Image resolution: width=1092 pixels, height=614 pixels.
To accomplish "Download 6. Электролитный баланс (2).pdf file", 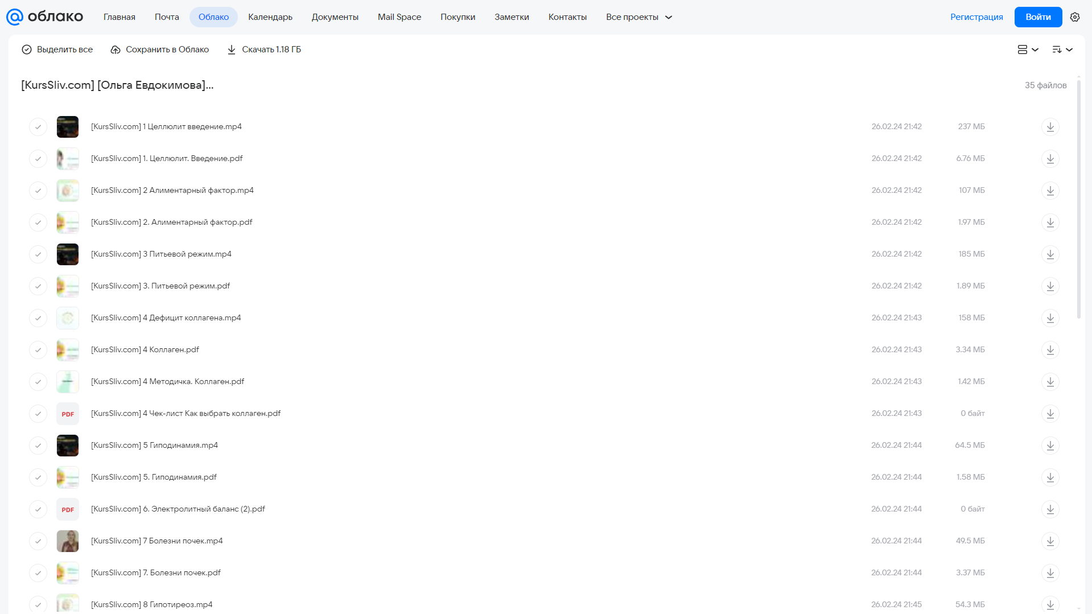I will pos(1050,509).
